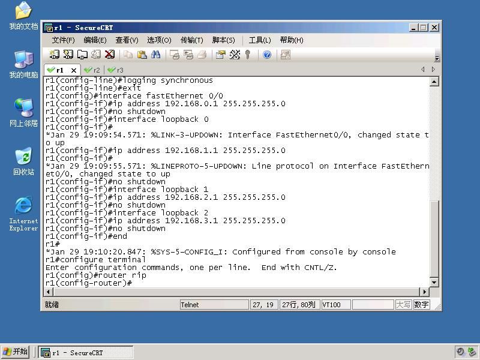
Task: Open the 选项(O) menu
Action: pos(159,40)
